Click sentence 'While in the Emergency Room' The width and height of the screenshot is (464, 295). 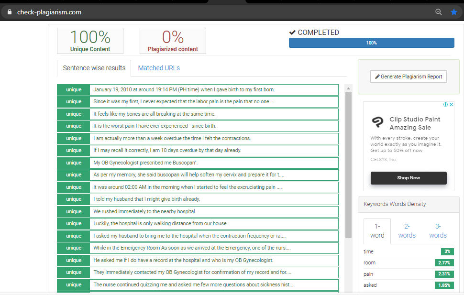pyautogui.click(x=192, y=248)
